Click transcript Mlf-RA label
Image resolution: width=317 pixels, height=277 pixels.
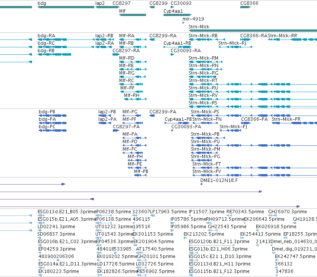point(127,36)
